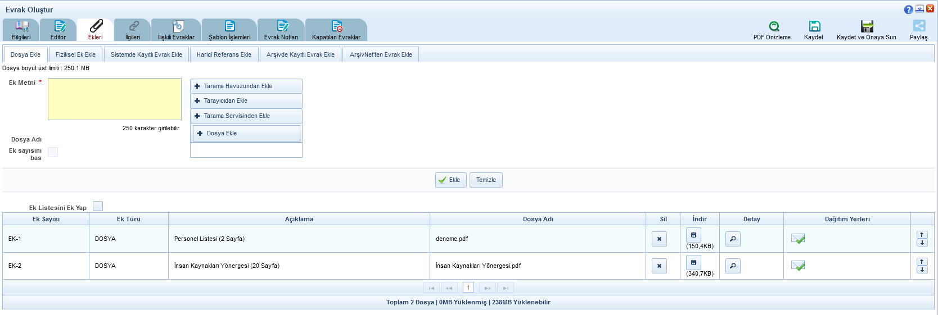Click inside the yellow Ek Metni text area
Image resolution: width=938 pixels, height=315 pixels.
pyautogui.click(x=115, y=99)
